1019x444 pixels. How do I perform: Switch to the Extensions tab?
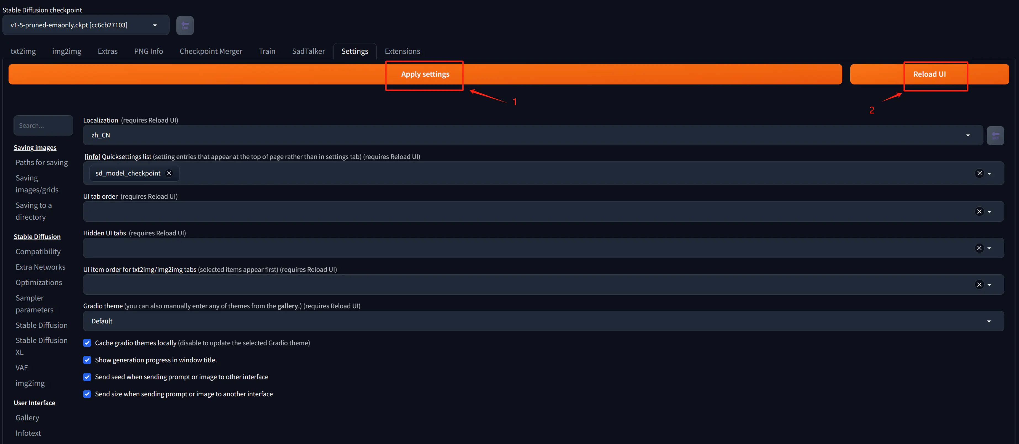coord(402,51)
